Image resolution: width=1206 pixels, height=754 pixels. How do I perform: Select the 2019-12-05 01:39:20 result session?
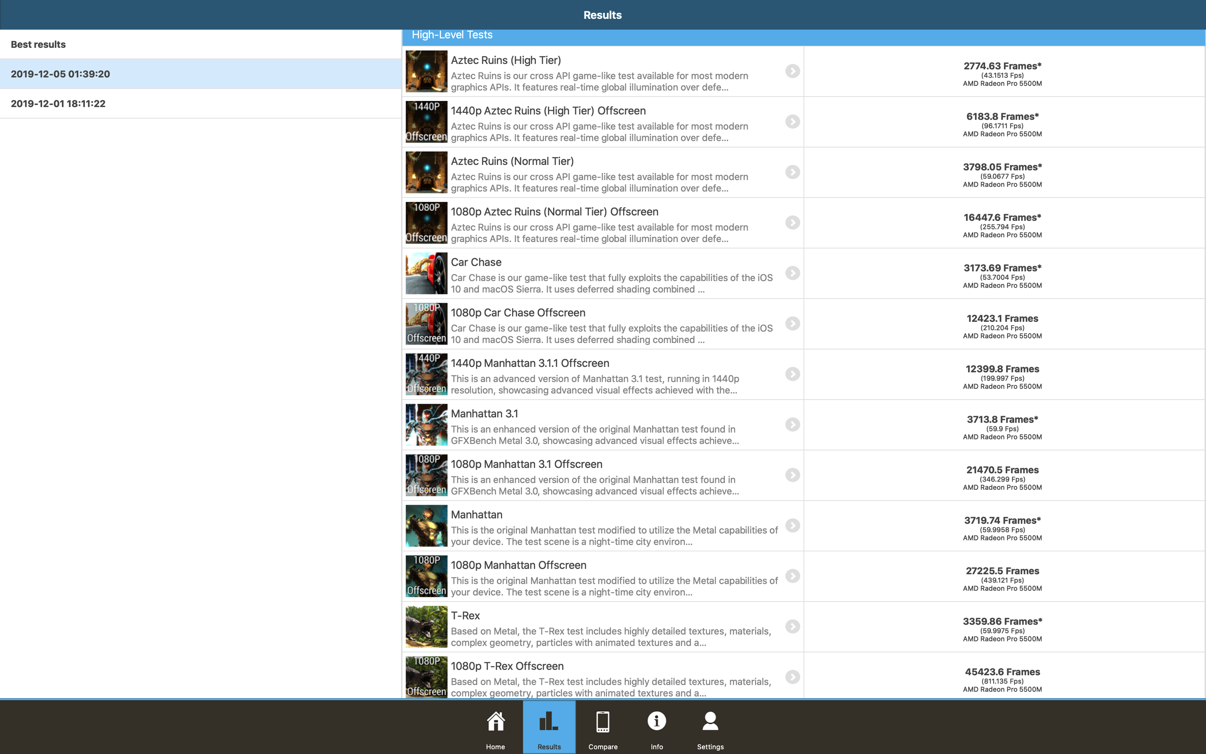[x=60, y=74]
